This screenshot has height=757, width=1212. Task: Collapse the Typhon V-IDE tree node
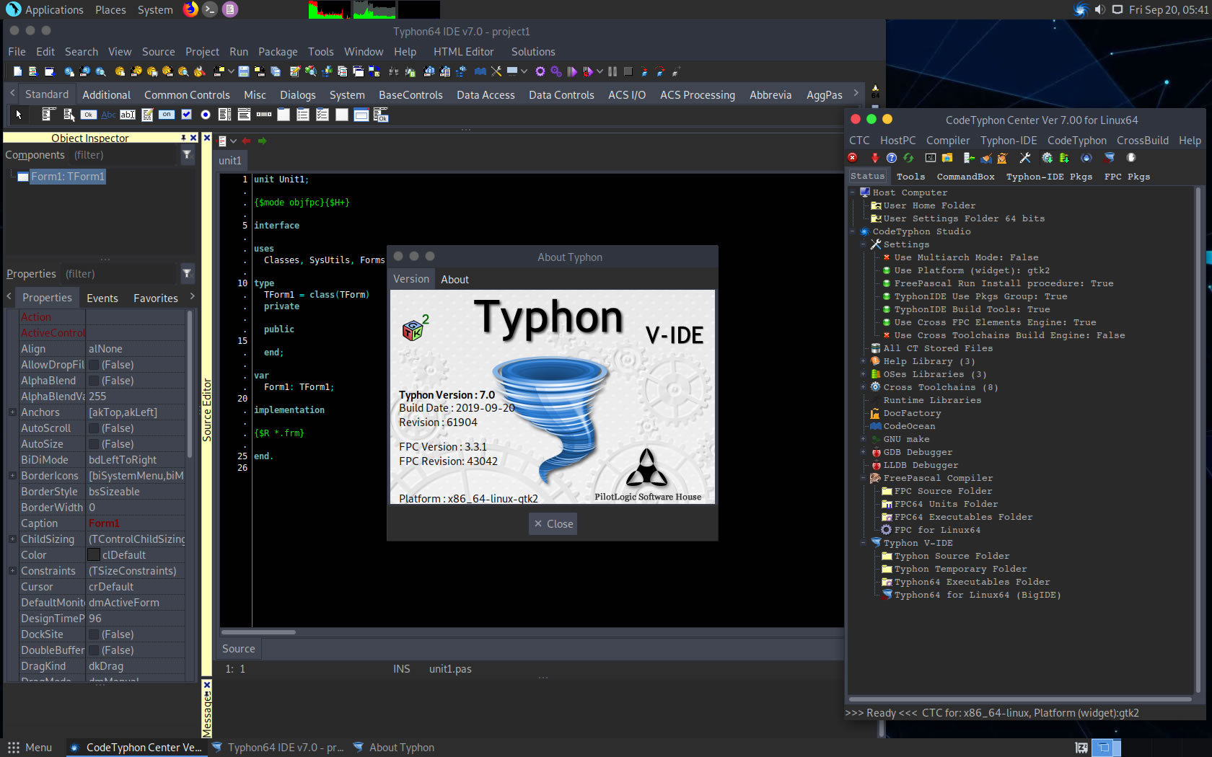[x=864, y=543]
